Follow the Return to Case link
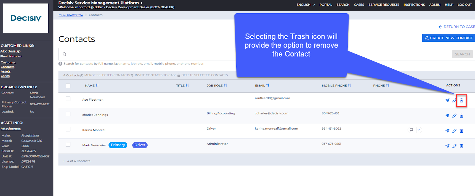The width and height of the screenshot is (475, 196). (x=457, y=27)
